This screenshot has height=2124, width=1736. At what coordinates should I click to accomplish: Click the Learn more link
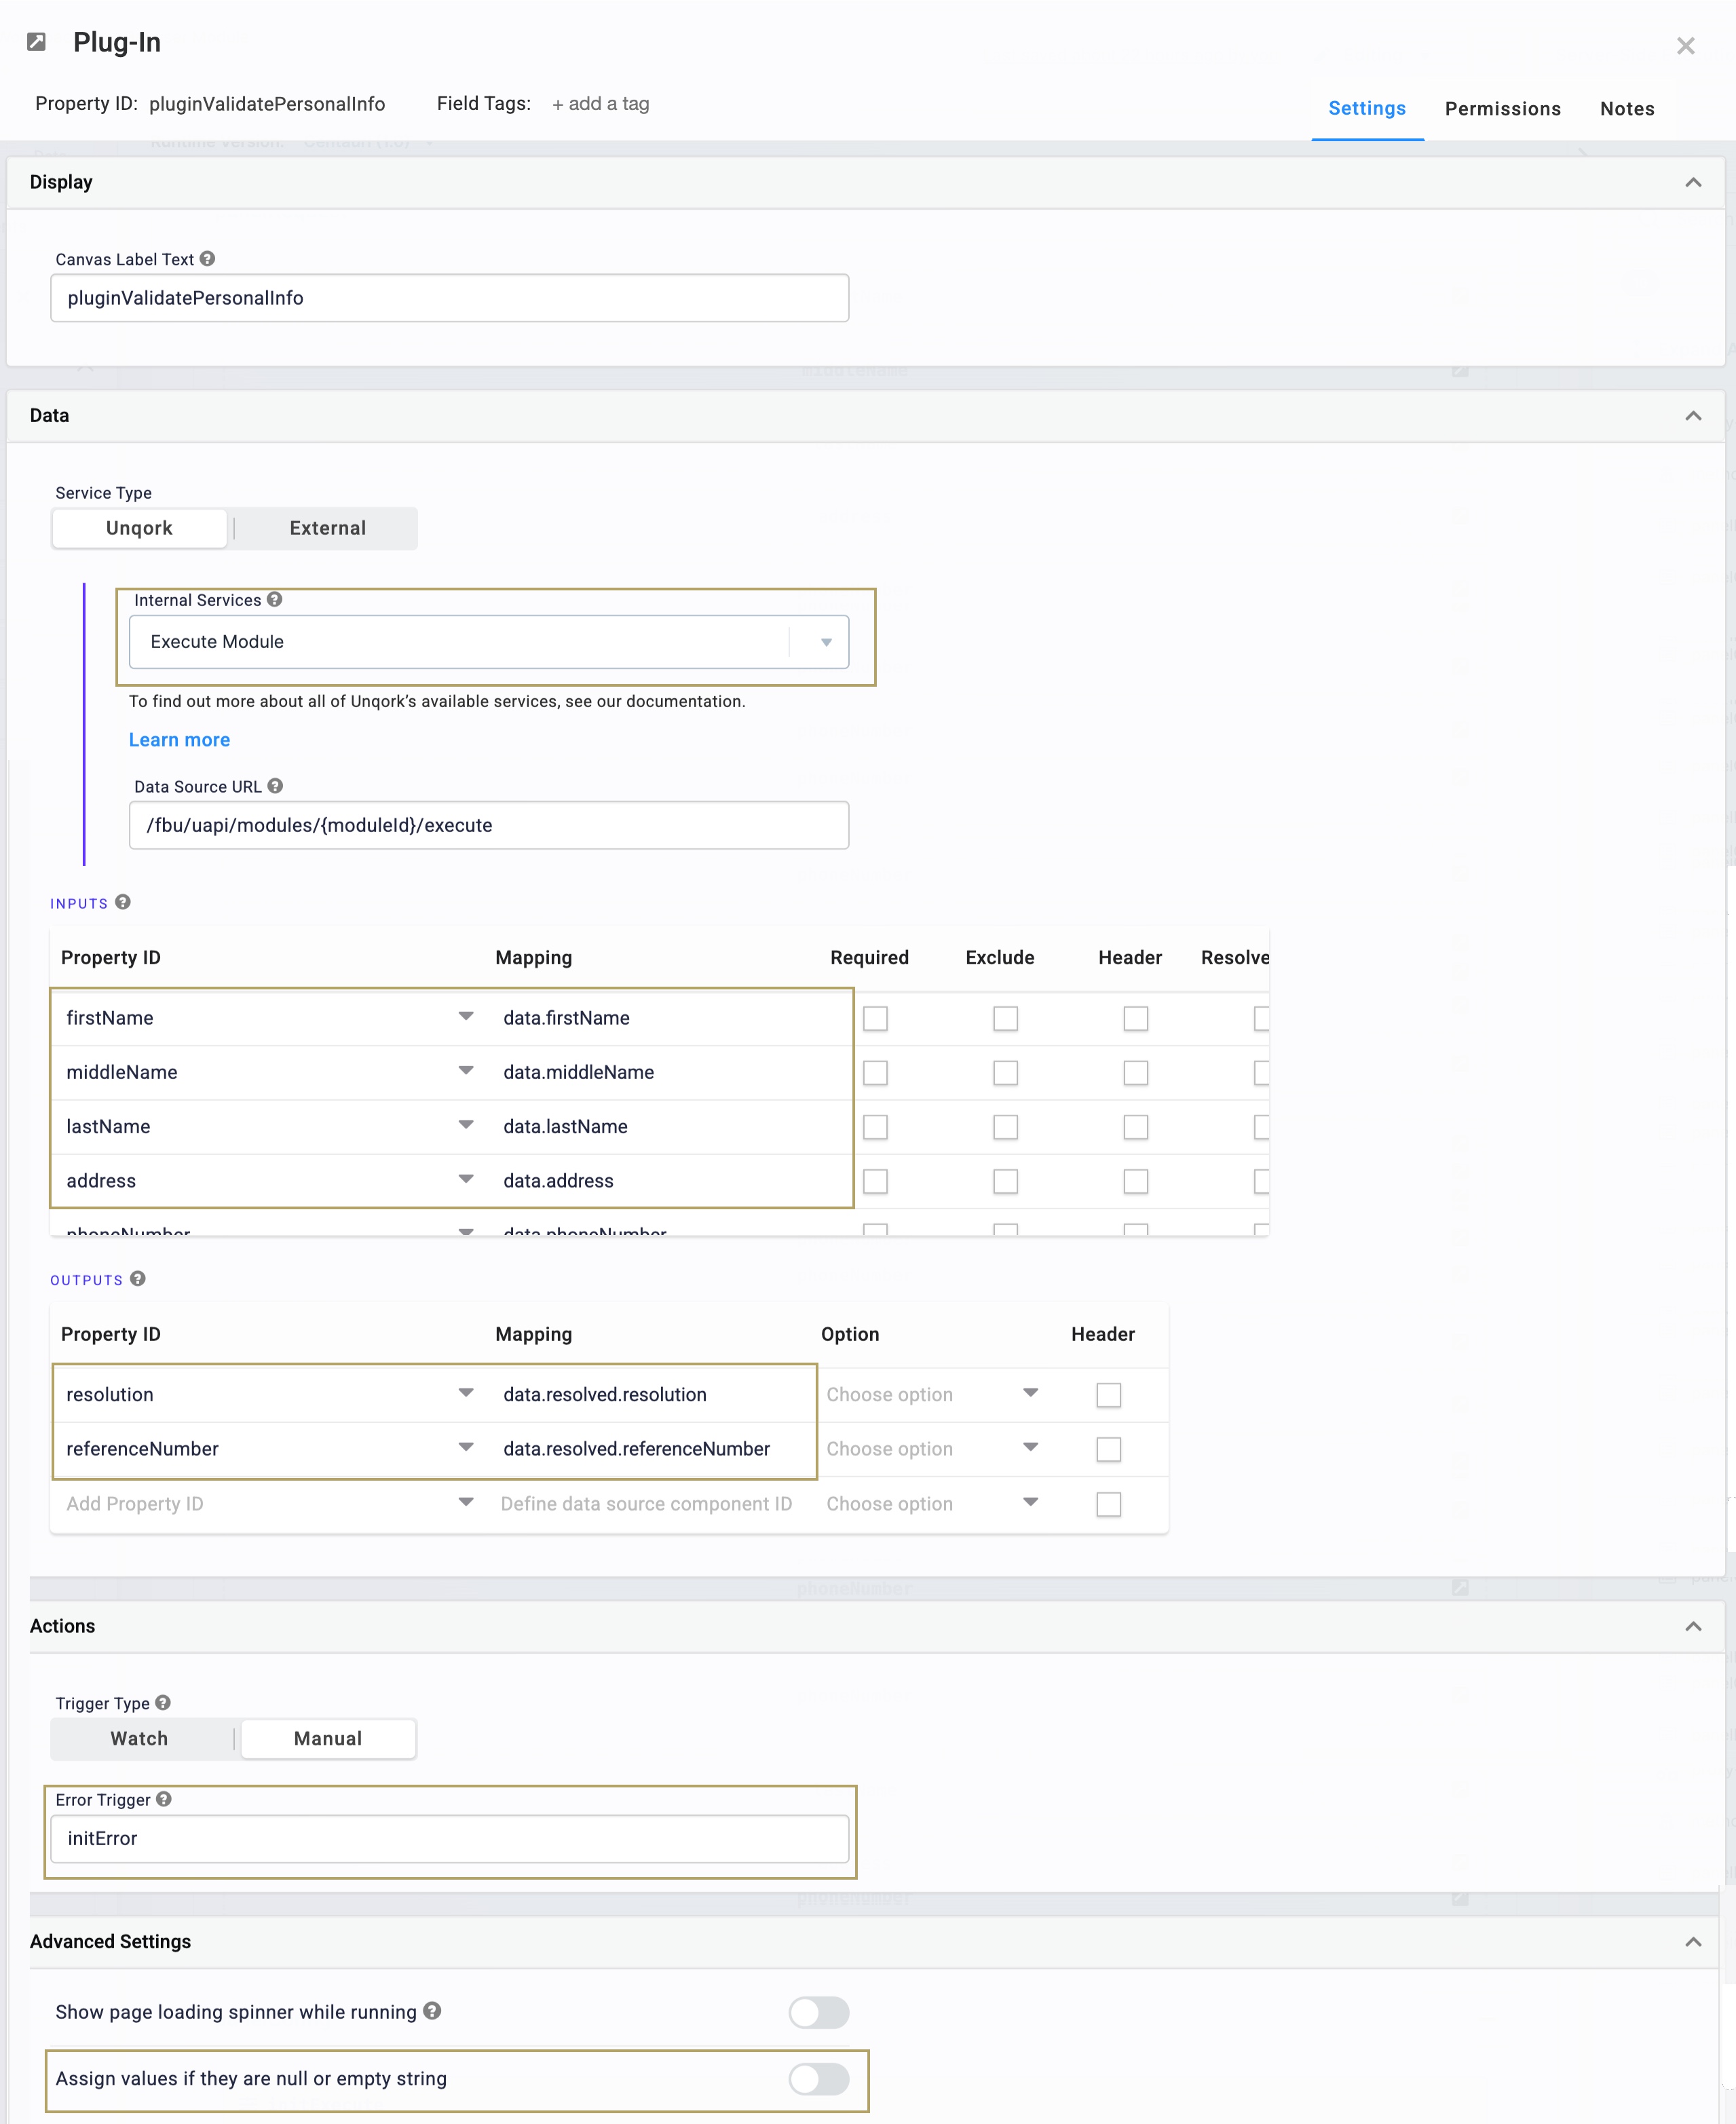tap(180, 739)
